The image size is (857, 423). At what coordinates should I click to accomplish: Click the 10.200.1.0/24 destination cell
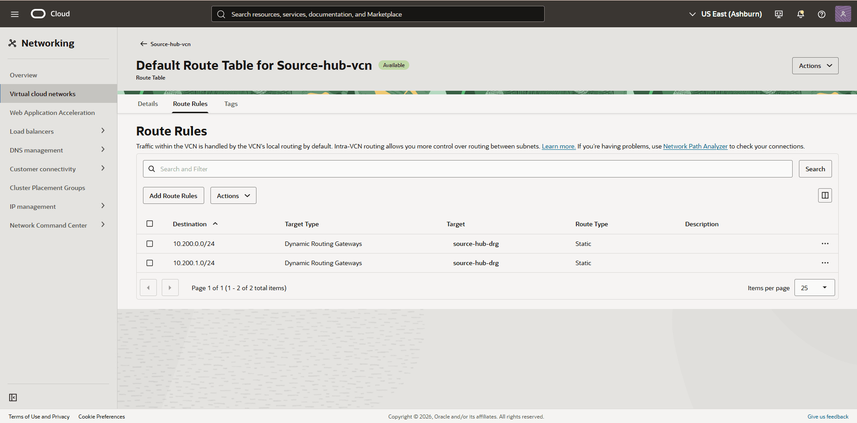point(194,263)
